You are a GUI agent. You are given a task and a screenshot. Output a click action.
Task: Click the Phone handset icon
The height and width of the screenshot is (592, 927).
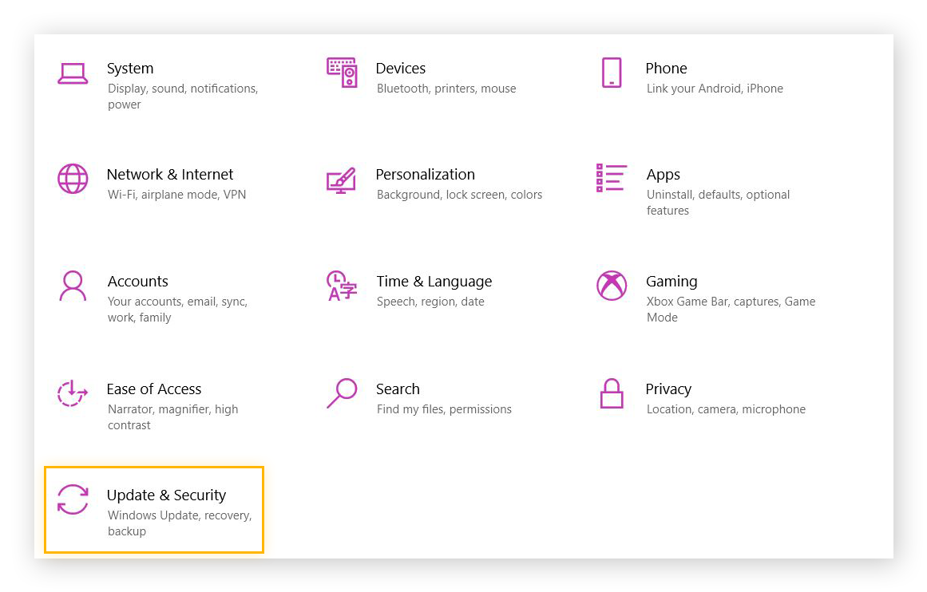click(611, 73)
